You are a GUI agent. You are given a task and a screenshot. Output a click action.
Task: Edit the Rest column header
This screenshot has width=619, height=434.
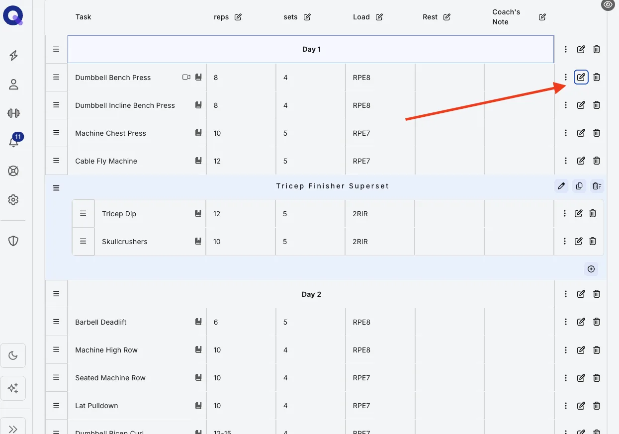[447, 17]
